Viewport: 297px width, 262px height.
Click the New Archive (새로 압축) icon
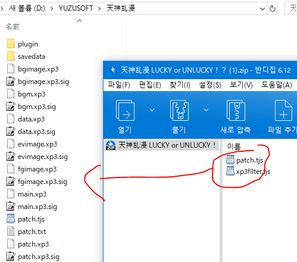(236, 111)
